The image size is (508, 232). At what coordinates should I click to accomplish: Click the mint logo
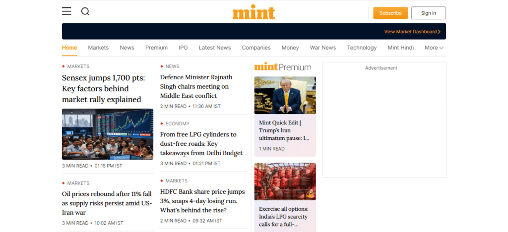tap(254, 12)
